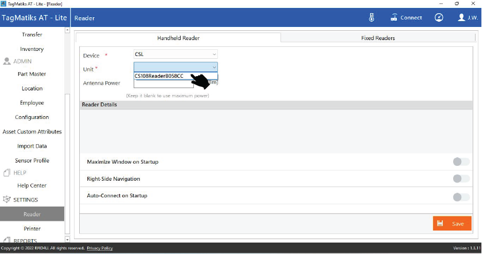This screenshot has height=254, width=483.
Task: Toggle Right-Side Navigation switch
Action: coord(461,179)
